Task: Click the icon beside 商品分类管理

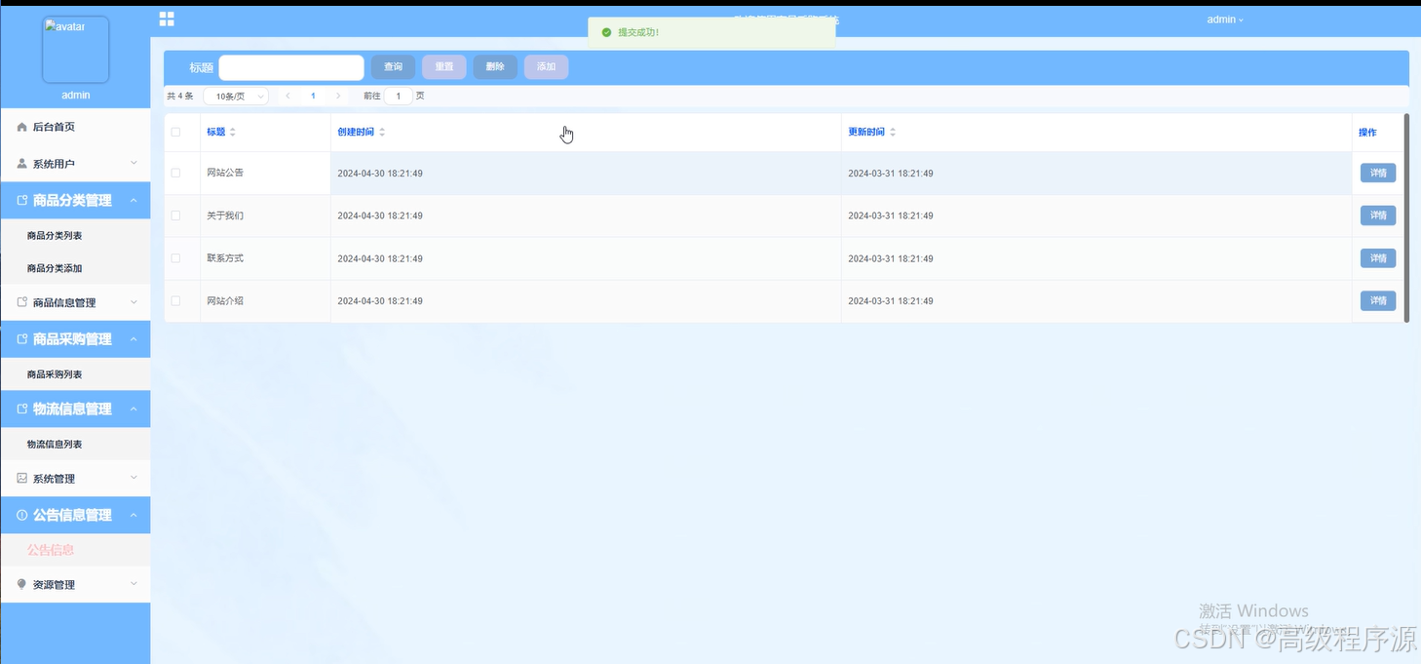Action: coord(22,201)
